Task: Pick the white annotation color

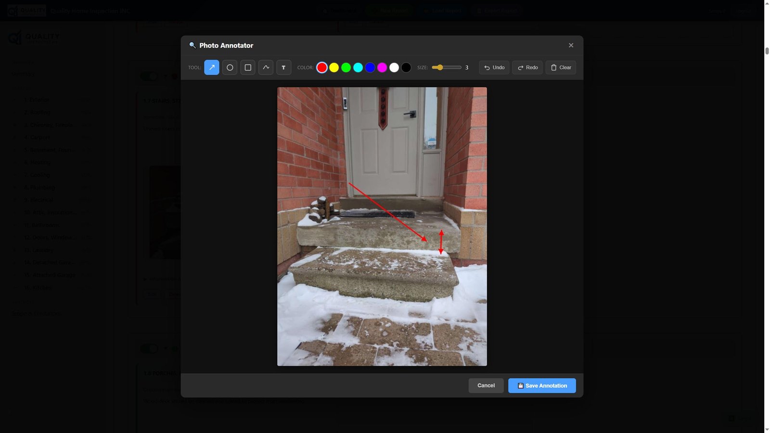Action: point(393,67)
